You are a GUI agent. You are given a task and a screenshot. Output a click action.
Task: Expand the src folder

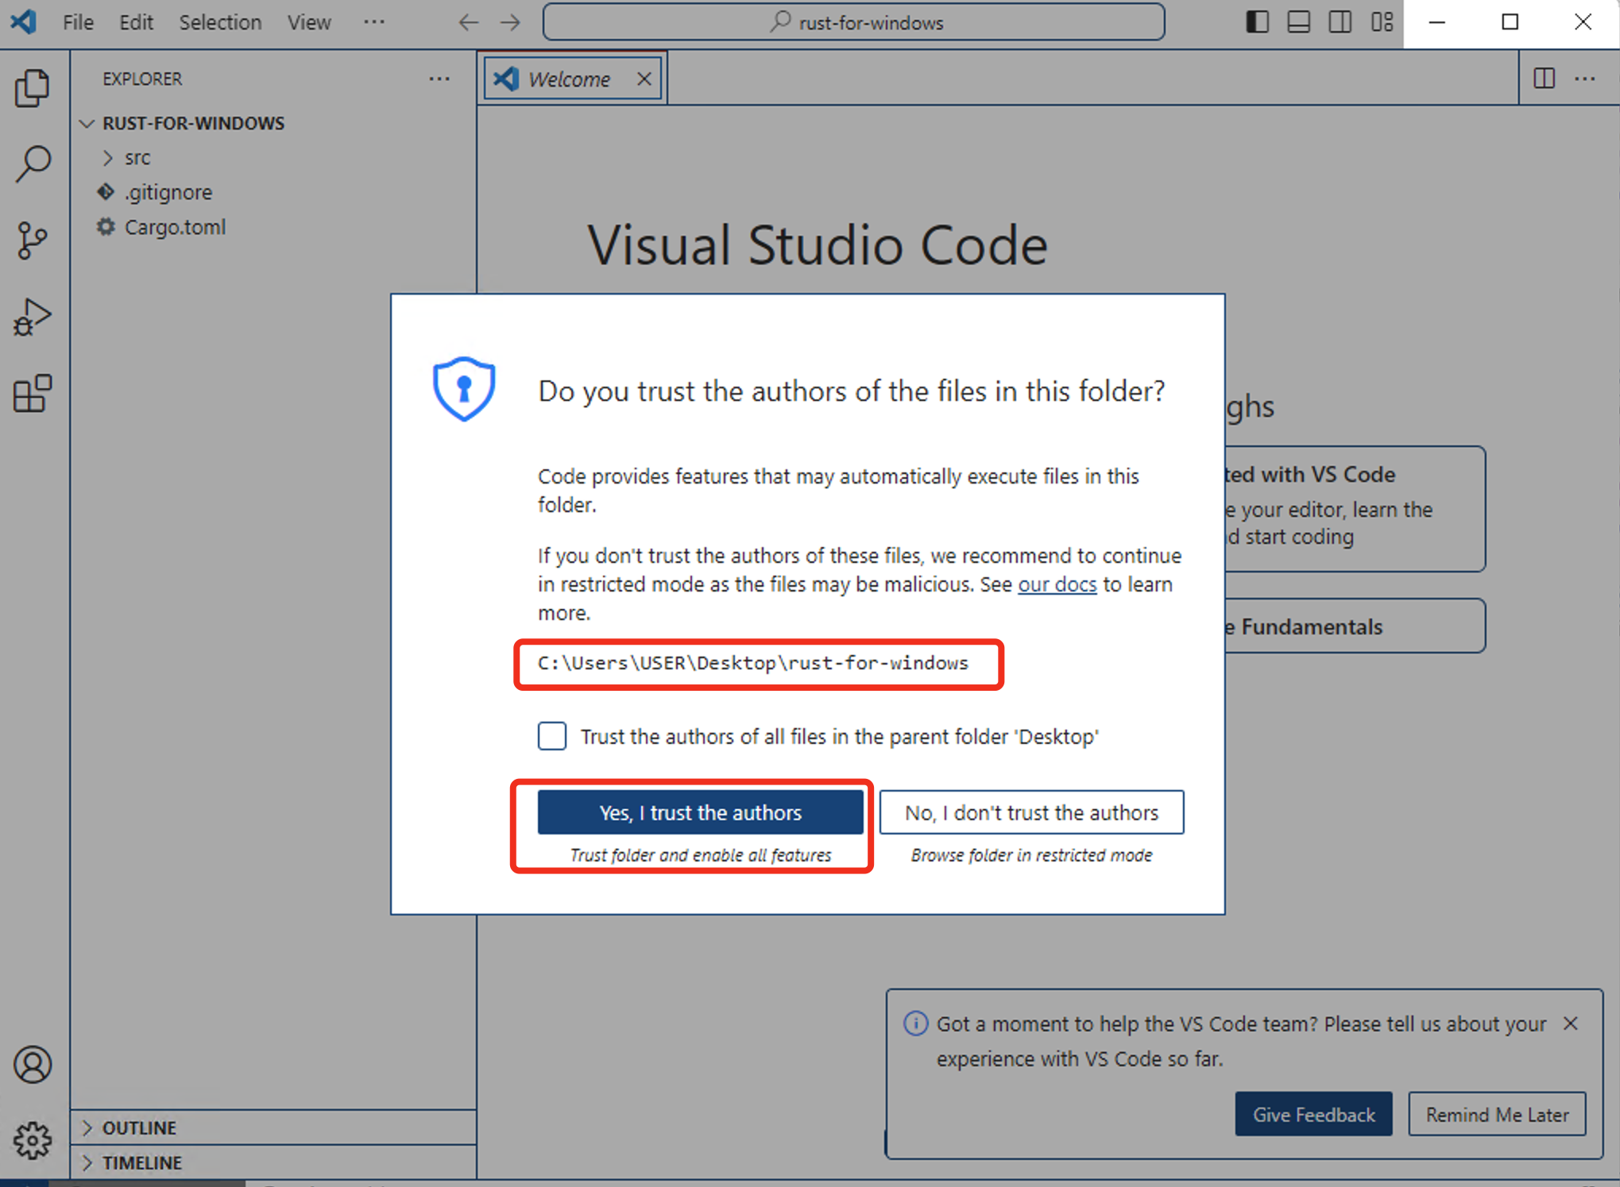click(137, 157)
